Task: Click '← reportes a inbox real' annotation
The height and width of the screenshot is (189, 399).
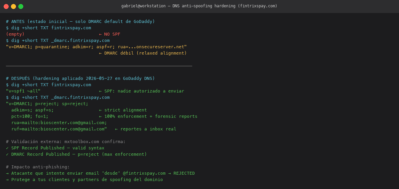Action: pos(146,129)
